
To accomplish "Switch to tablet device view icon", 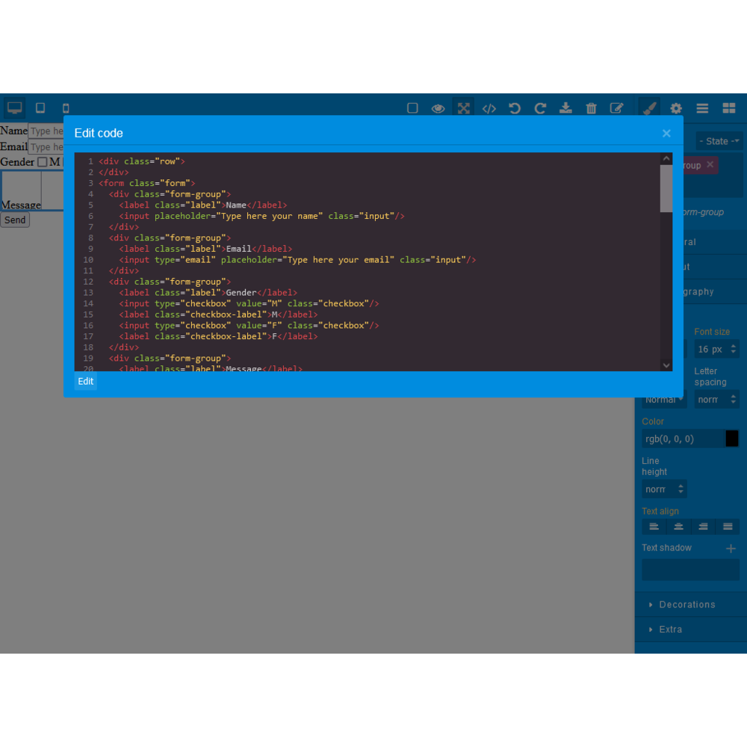I will pos(40,108).
